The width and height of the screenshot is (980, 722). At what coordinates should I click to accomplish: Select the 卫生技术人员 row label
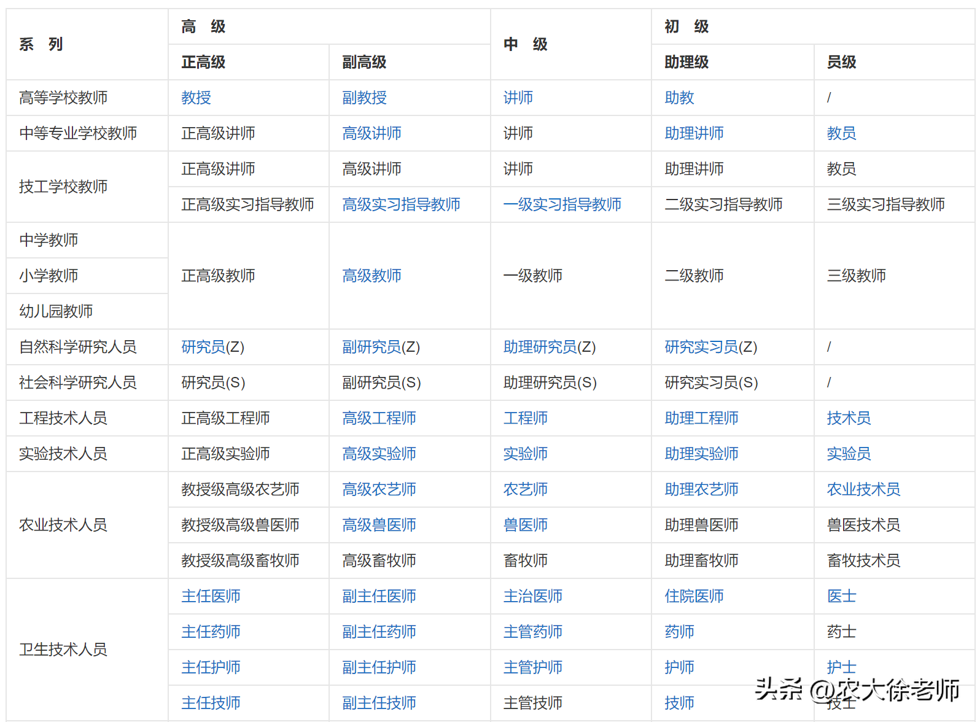click(87, 650)
